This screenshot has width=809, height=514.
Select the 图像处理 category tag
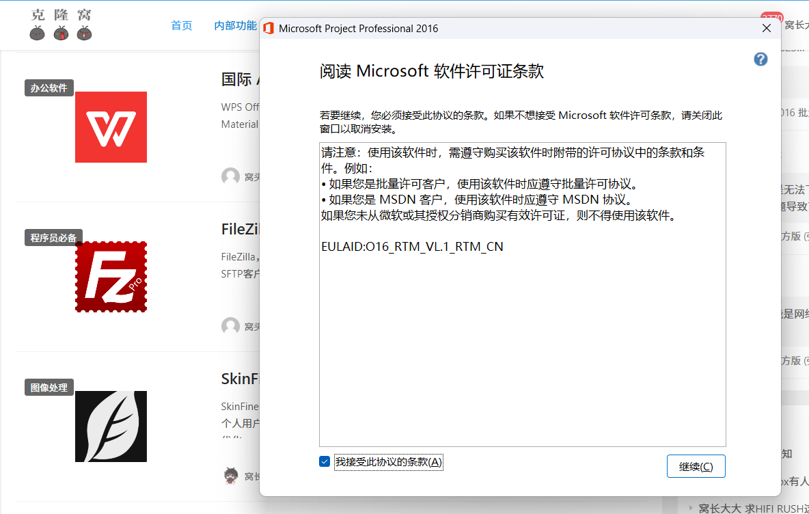pos(49,387)
